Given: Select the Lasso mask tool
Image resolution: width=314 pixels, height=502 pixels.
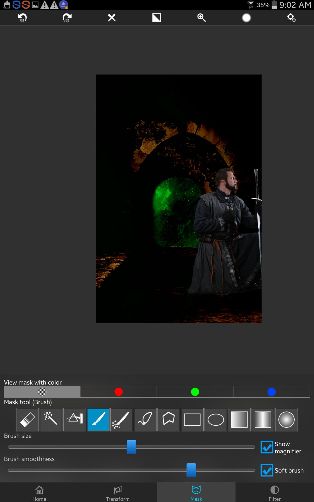Looking at the screenshot, I should [x=145, y=420].
